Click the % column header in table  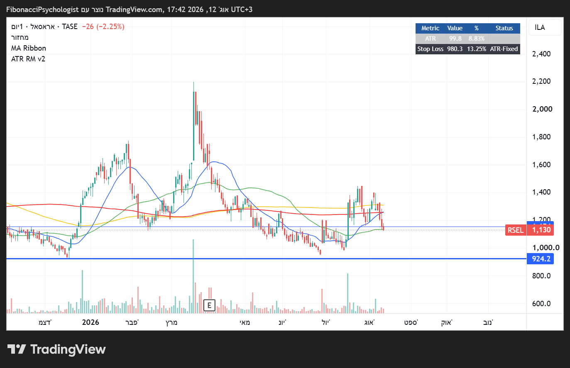tap(477, 28)
